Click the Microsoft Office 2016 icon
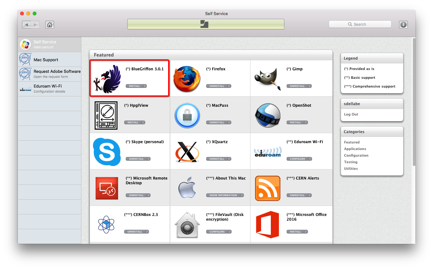The height and width of the screenshot is (269, 433). [267, 225]
